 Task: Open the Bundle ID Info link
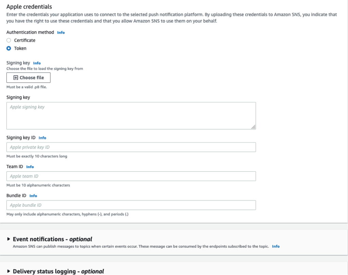click(33, 195)
